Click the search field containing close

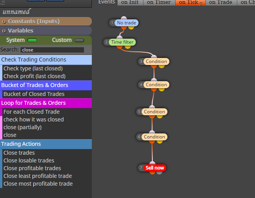point(52,50)
